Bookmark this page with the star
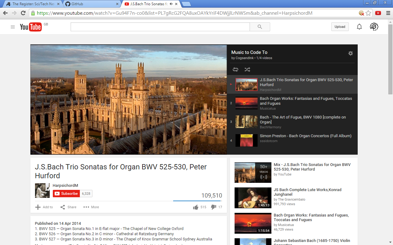Viewport: 393px width, 245px height. coord(368,13)
